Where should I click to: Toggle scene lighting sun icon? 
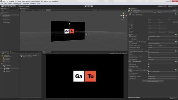(x=42, y=10)
